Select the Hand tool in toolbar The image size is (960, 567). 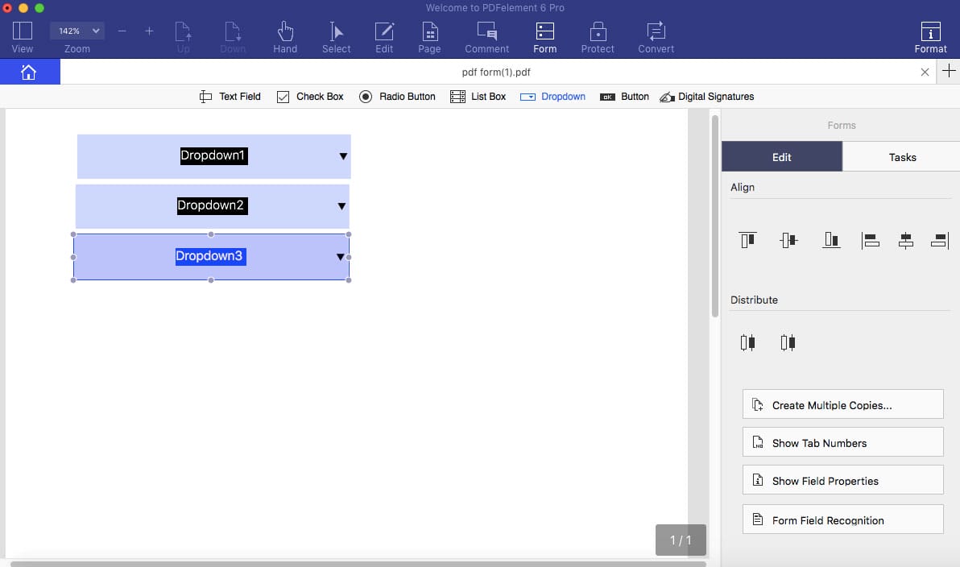click(285, 37)
